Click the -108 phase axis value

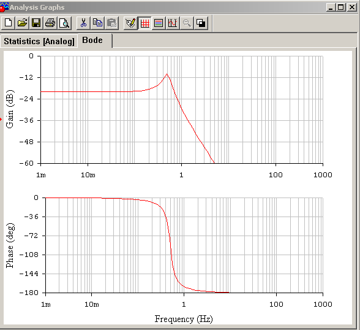(x=29, y=255)
